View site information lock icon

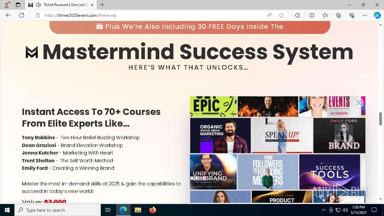point(38,15)
